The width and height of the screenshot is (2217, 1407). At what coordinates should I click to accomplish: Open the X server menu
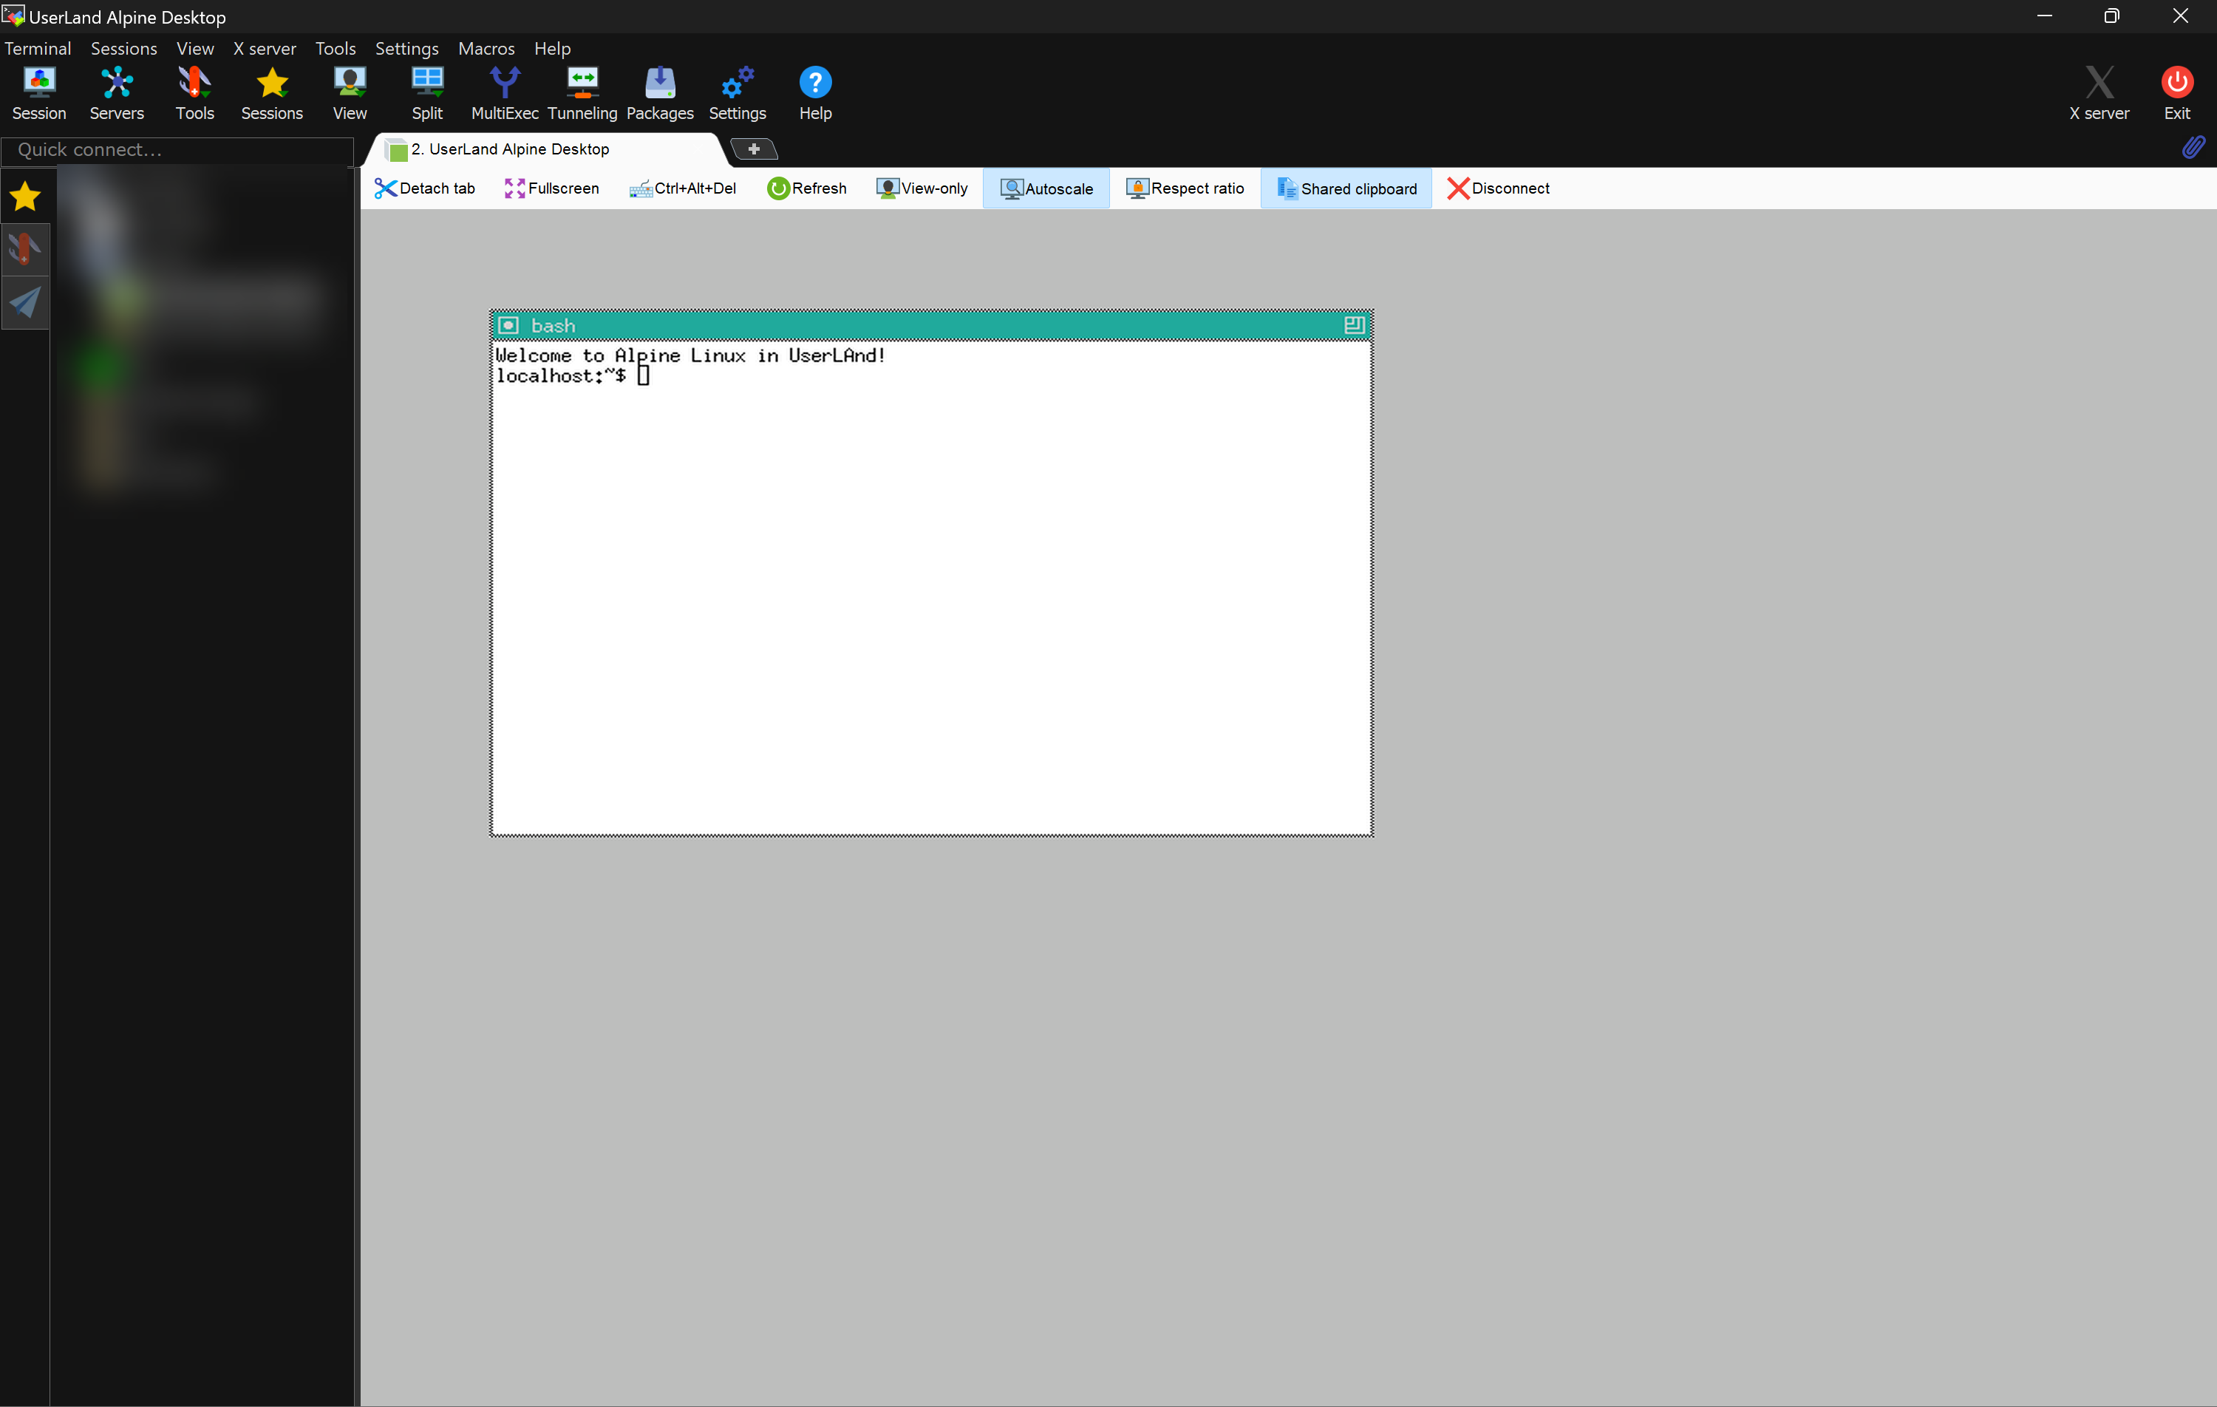(265, 49)
